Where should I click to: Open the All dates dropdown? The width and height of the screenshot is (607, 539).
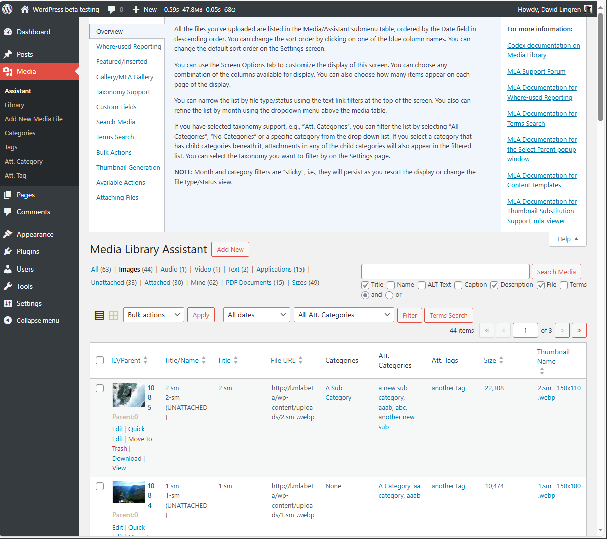256,315
